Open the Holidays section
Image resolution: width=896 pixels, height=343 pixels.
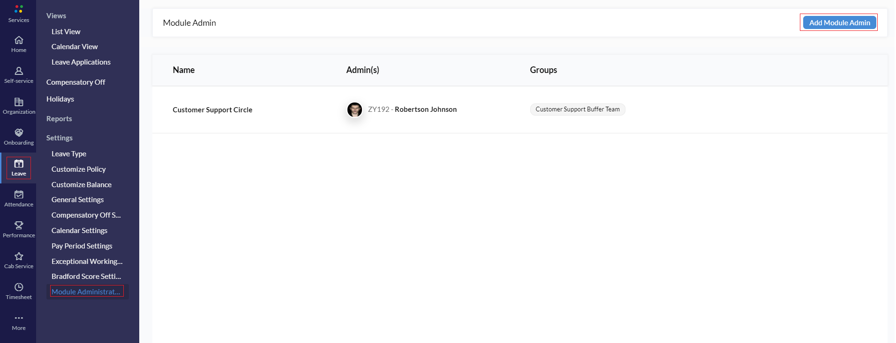pos(60,99)
